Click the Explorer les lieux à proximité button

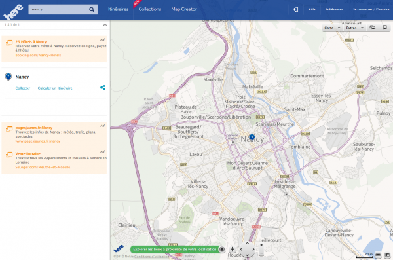(x=174, y=250)
